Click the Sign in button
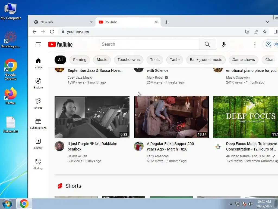Screen dimensions: 278x209 [x=270, y=44]
